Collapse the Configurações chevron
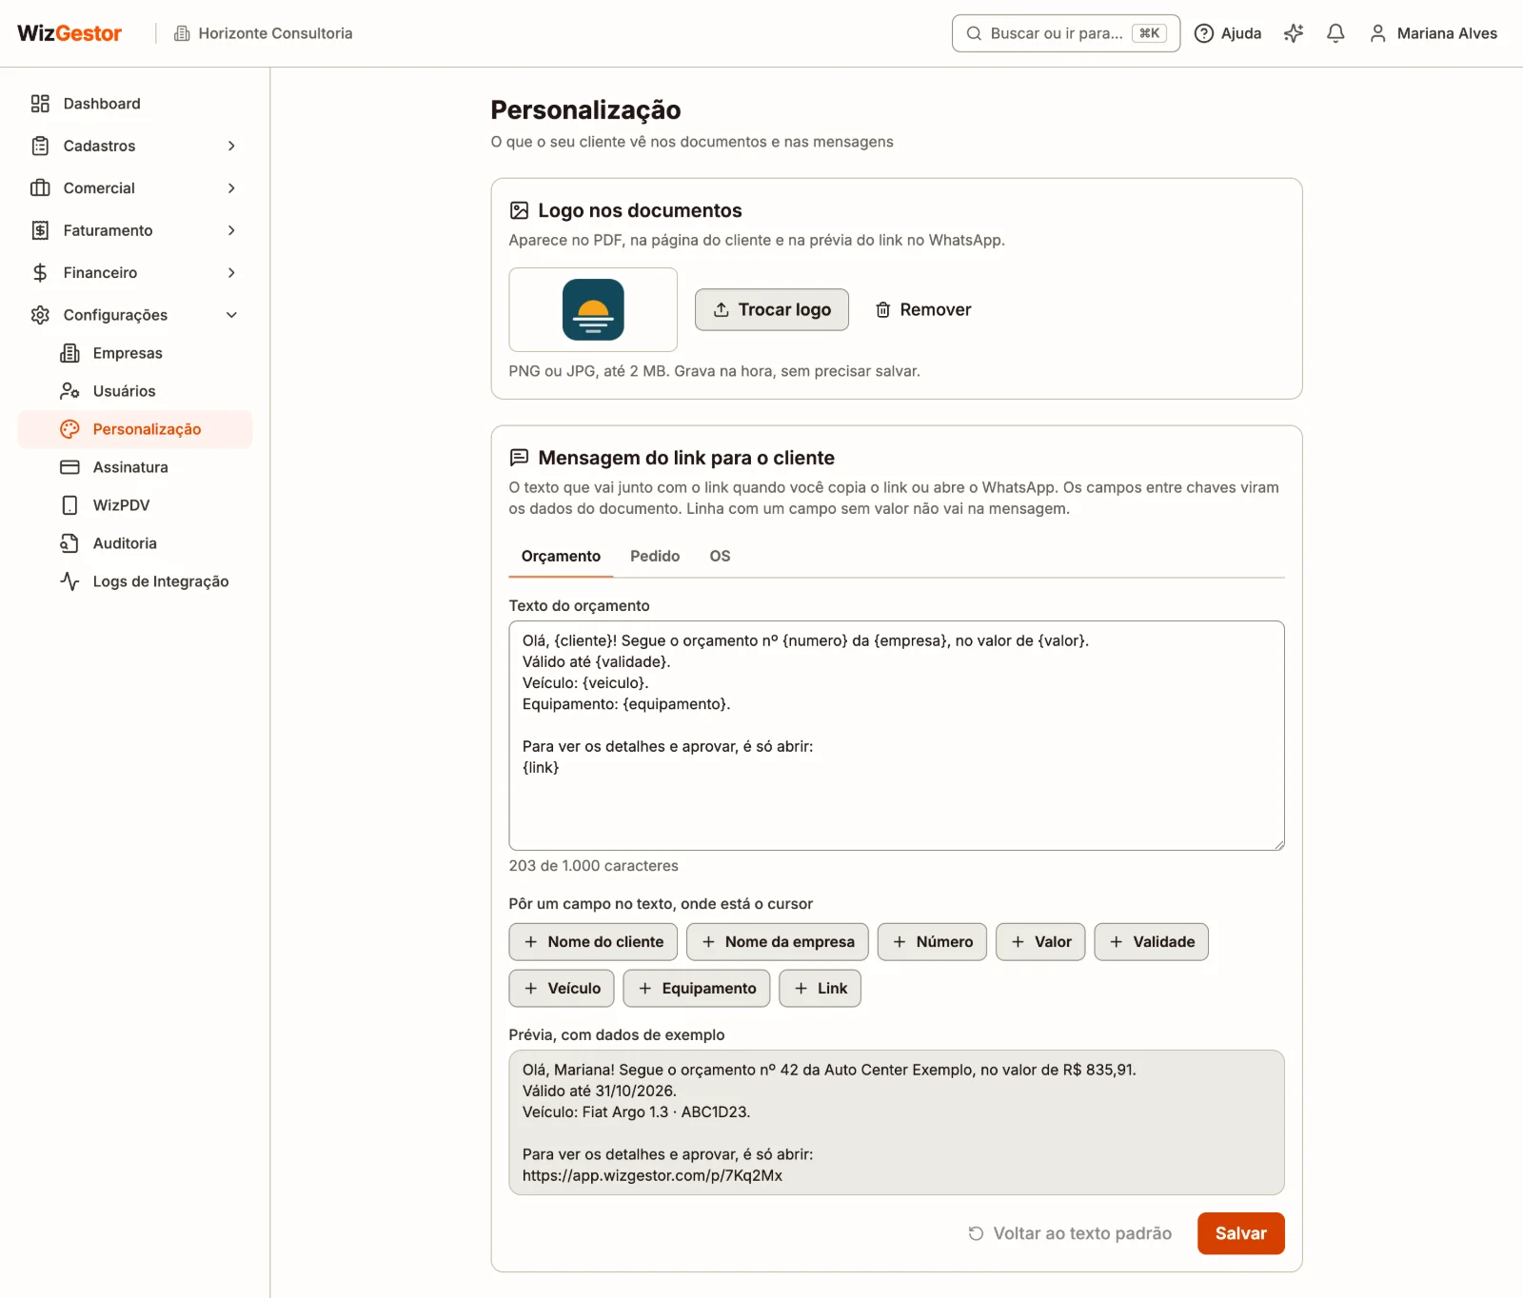Image resolution: width=1523 pixels, height=1298 pixels. (231, 315)
